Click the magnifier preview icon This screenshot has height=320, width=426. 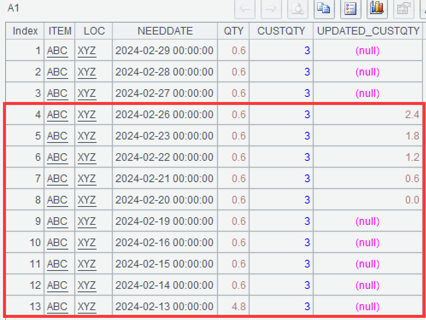[298, 9]
